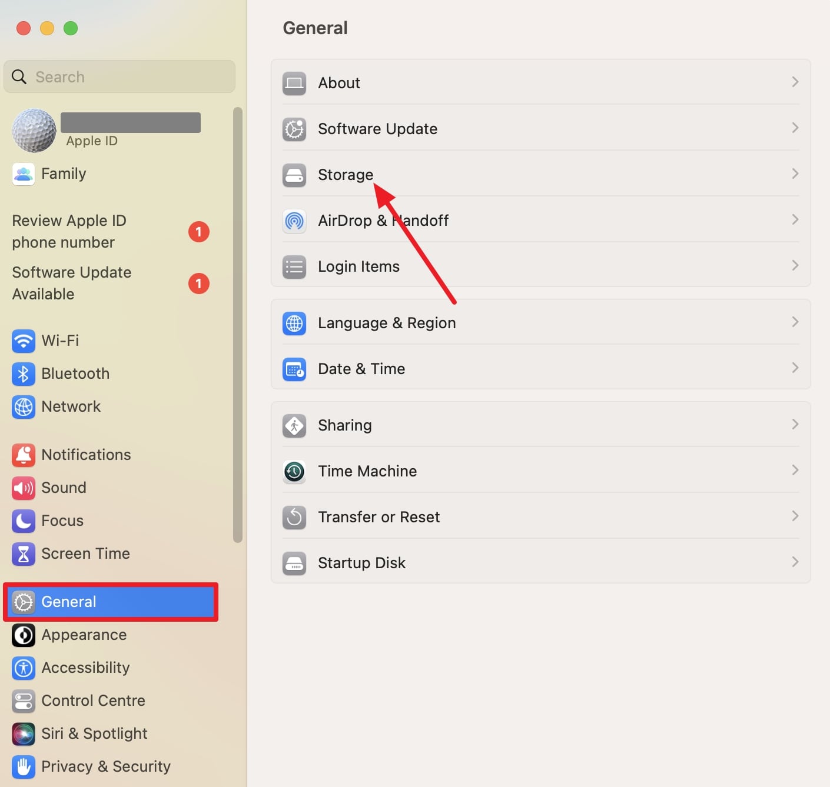Click the Storage drive icon
Viewport: 830px width, 787px height.
point(294,175)
